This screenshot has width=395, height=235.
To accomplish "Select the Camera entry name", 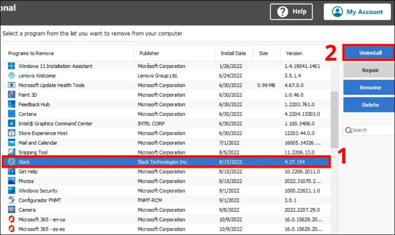I will pyautogui.click(x=27, y=210).
